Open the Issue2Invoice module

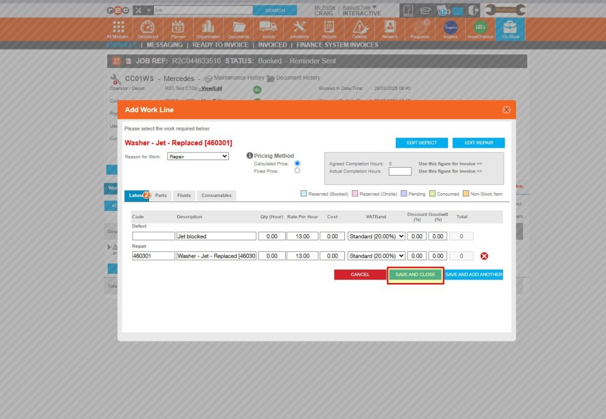[480, 28]
